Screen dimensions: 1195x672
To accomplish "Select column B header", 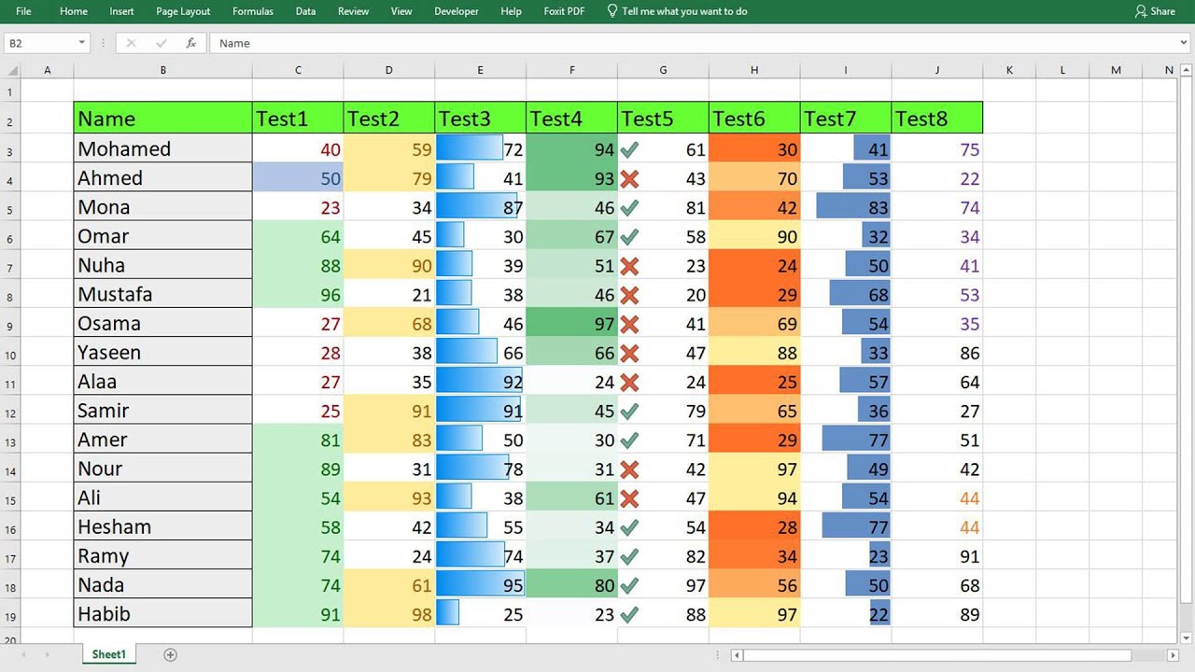I will pos(163,70).
